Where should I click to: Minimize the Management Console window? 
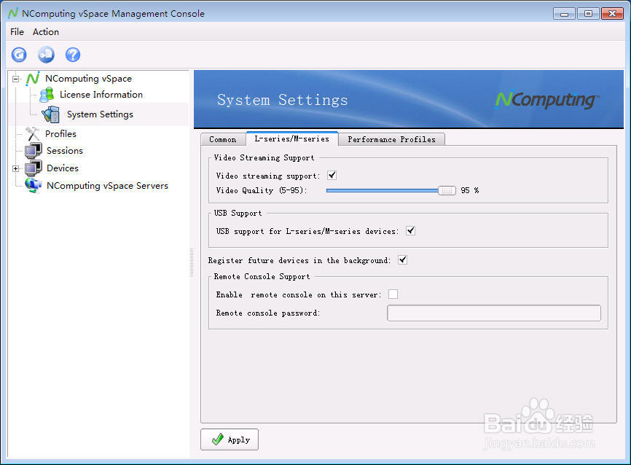coord(564,14)
